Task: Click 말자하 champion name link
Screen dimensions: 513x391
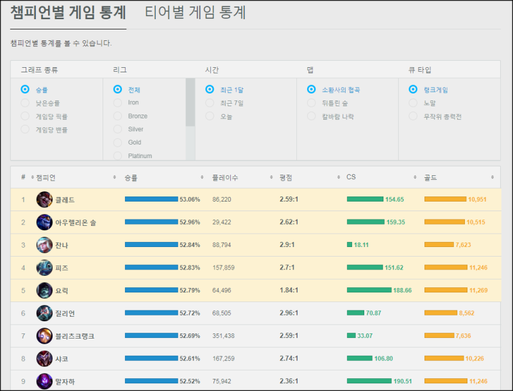Action: (x=65, y=381)
